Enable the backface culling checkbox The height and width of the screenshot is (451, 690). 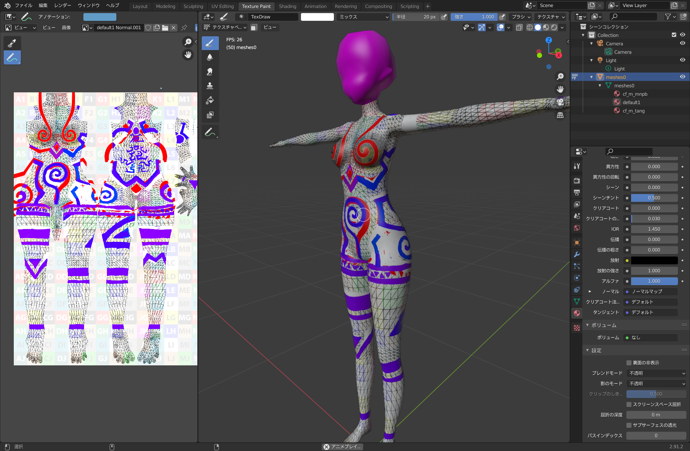[629, 363]
